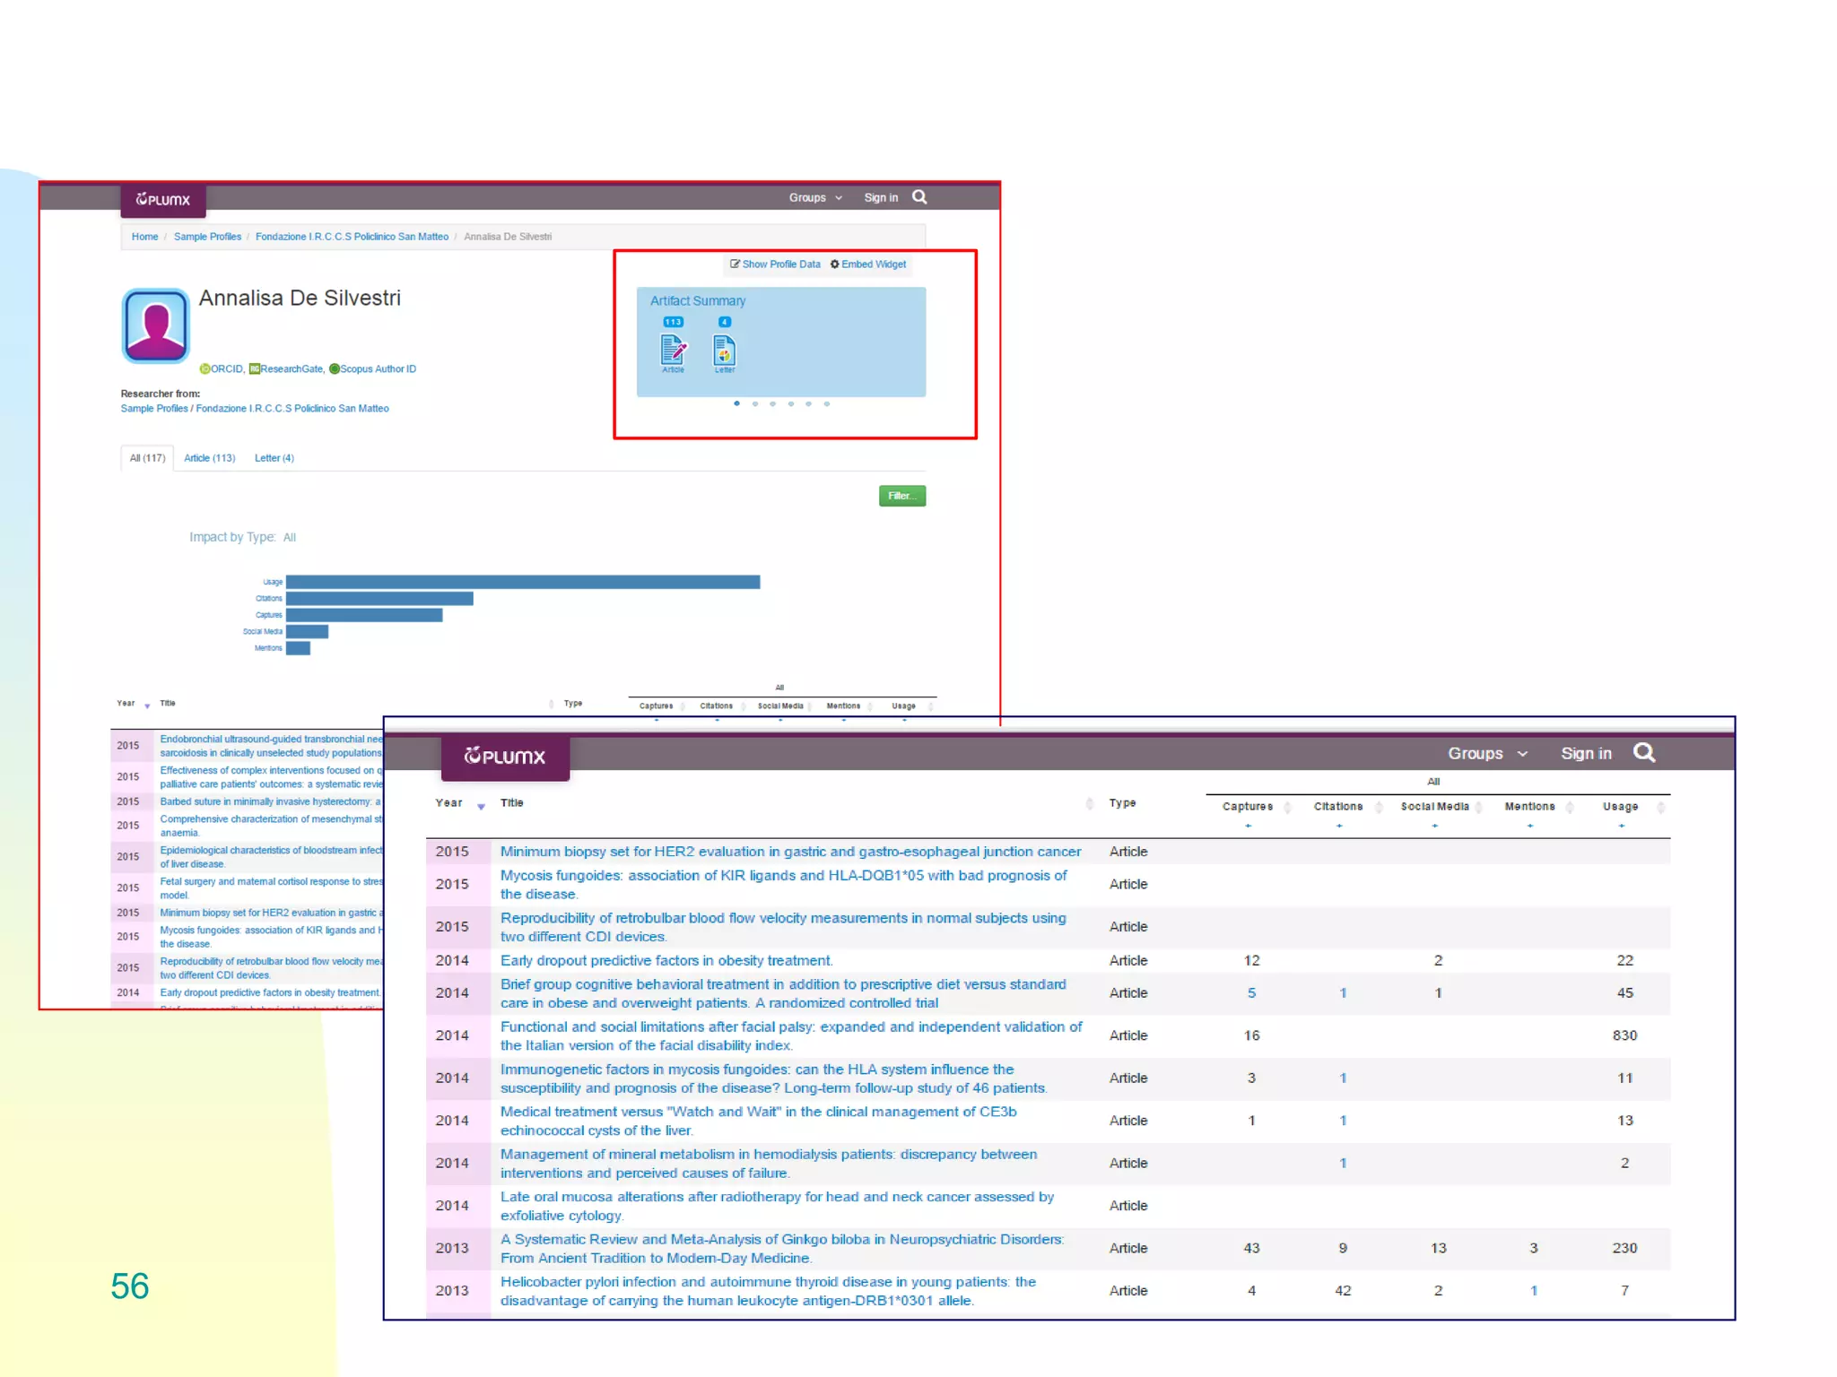Click the search magnifier in the lower PlumX header
The width and height of the screenshot is (1837, 1377).
coord(1643,753)
